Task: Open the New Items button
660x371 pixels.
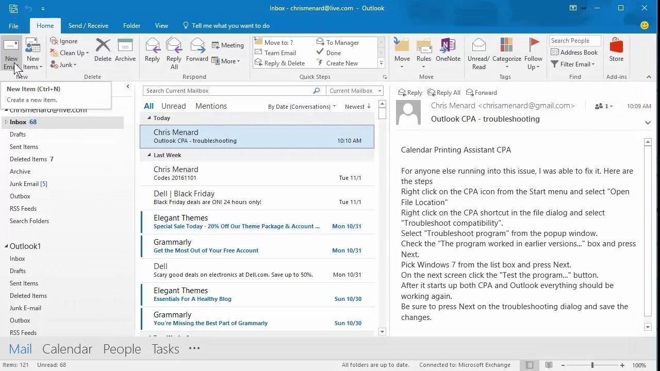Action: click(33, 55)
